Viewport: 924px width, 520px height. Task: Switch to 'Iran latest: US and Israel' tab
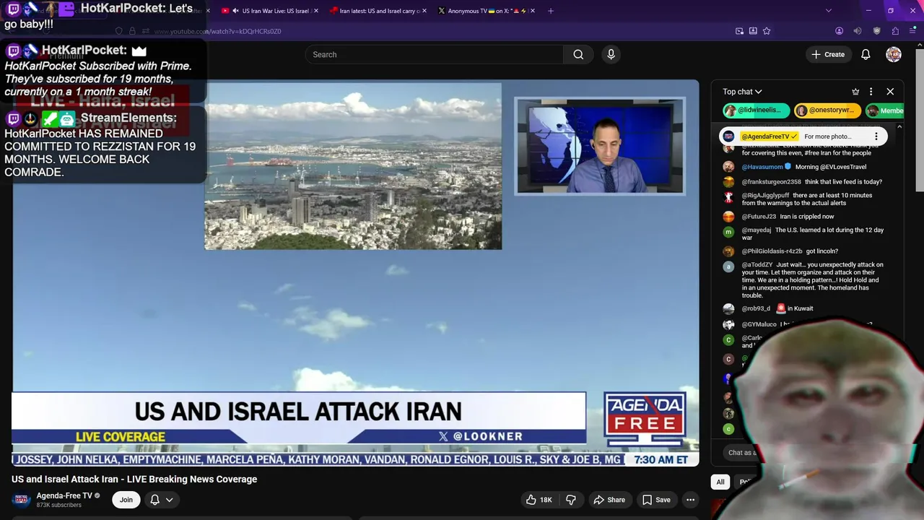click(378, 11)
